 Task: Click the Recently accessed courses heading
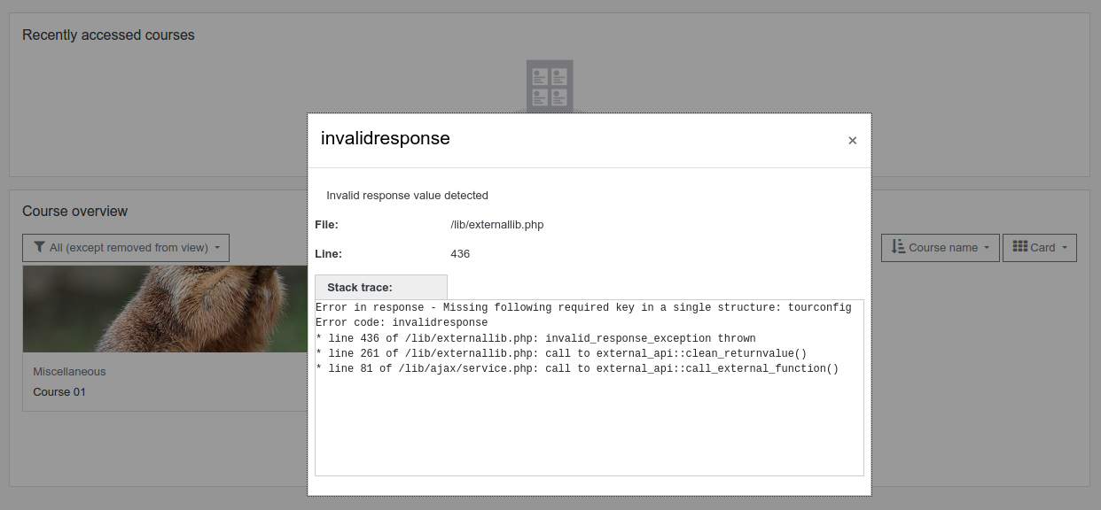[108, 35]
